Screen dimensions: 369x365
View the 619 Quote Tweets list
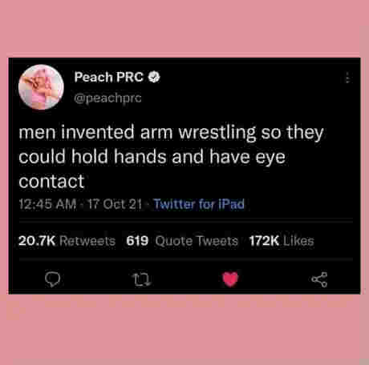click(x=182, y=241)
